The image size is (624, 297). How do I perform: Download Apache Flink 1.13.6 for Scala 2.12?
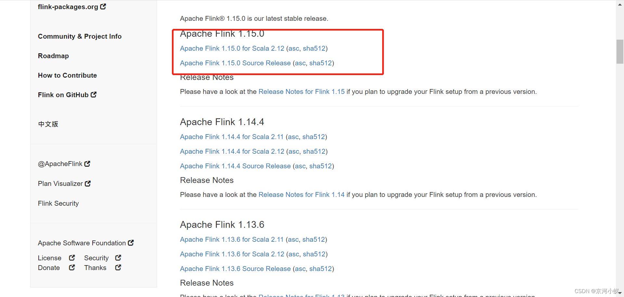click(232, 254)
